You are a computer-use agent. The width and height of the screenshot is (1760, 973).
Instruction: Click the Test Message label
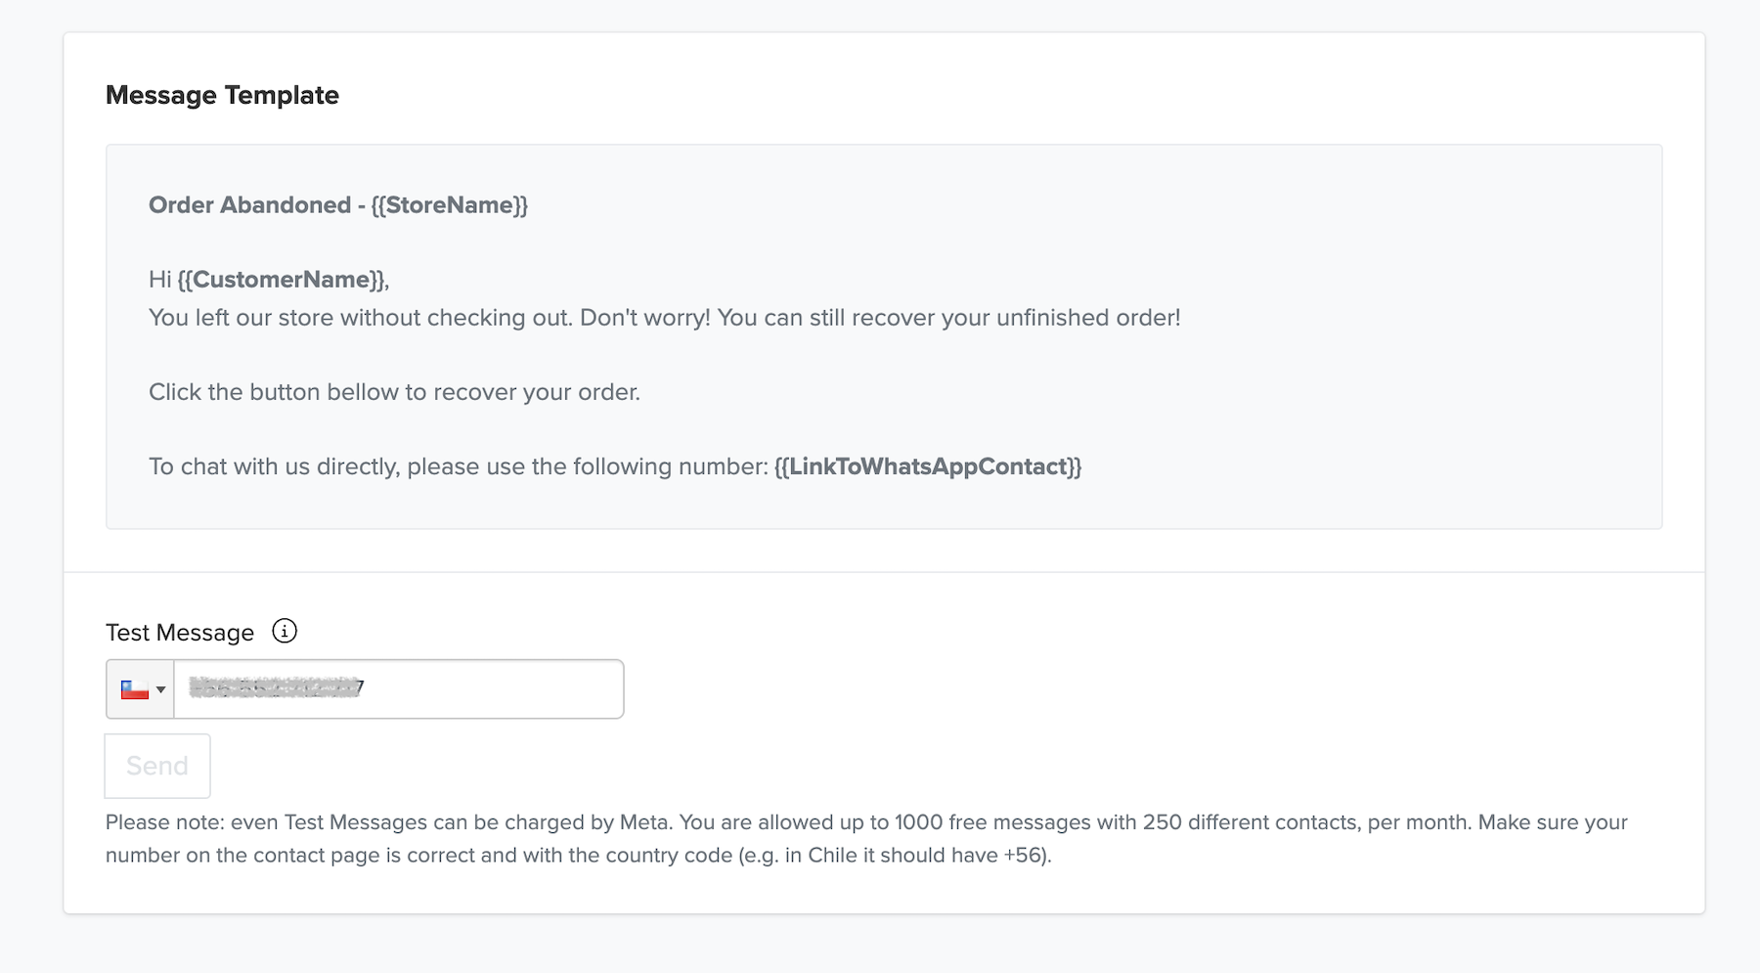pos(180,633)
